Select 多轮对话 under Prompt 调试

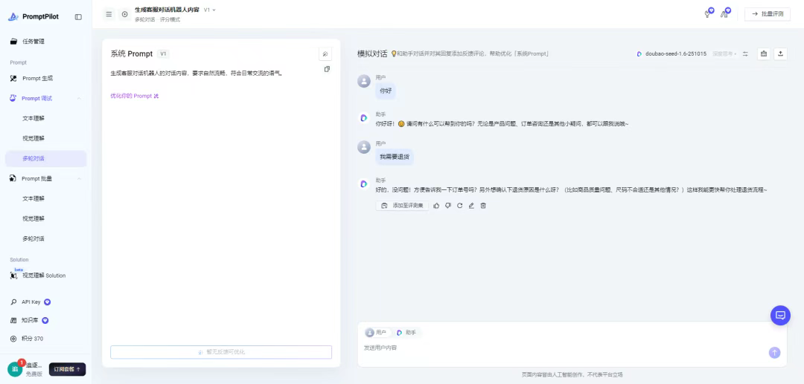click(46, 158)
